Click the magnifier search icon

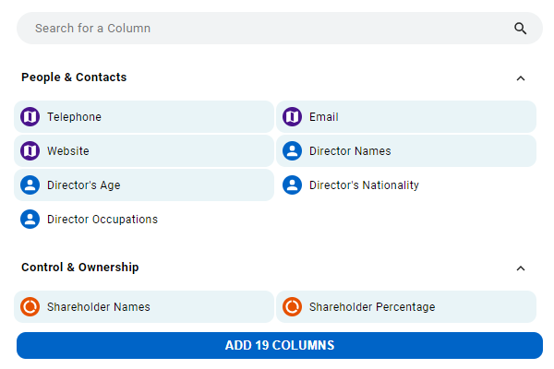[520, 29]
